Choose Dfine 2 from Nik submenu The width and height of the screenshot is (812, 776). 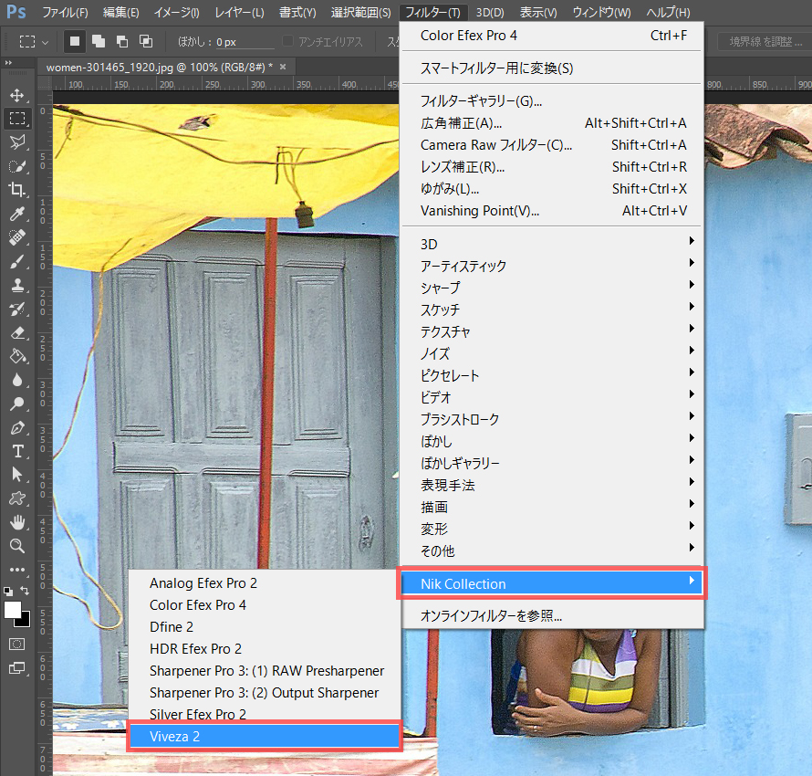coord(264,627)
